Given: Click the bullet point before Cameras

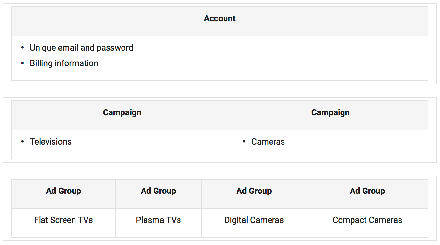Looking at the screenshot, I should coord(244,142).
